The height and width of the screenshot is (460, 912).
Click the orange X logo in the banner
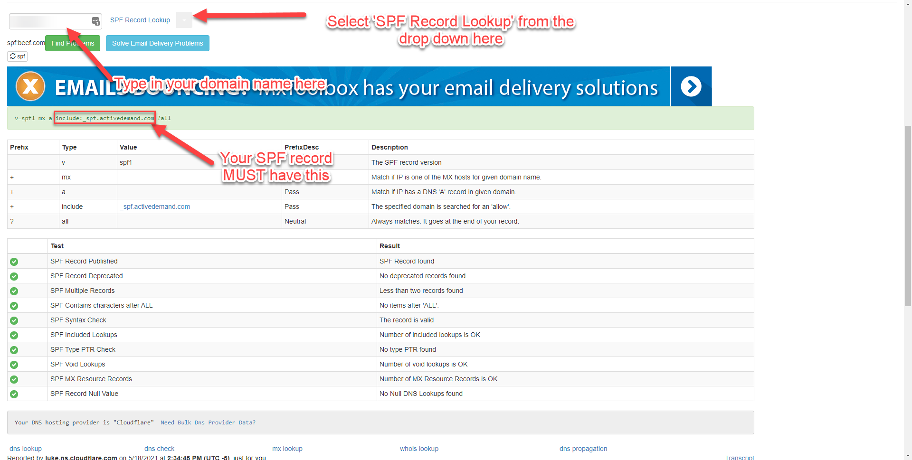[30, 86]
